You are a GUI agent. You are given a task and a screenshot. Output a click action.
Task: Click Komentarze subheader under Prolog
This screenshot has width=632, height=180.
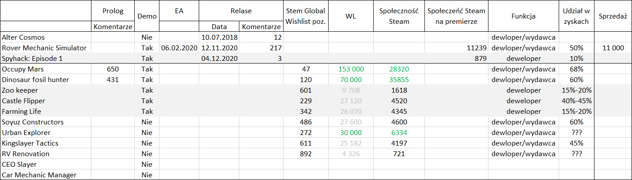tap(113, 27)
